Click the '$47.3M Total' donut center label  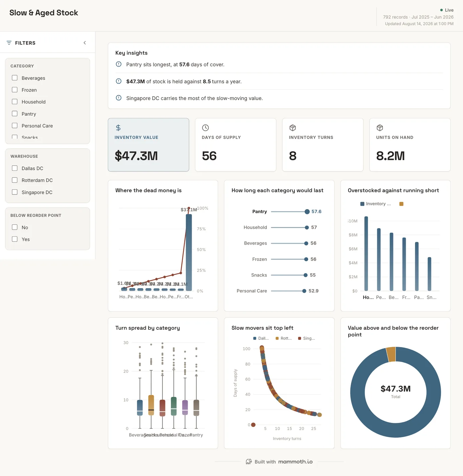pos(396,392)
